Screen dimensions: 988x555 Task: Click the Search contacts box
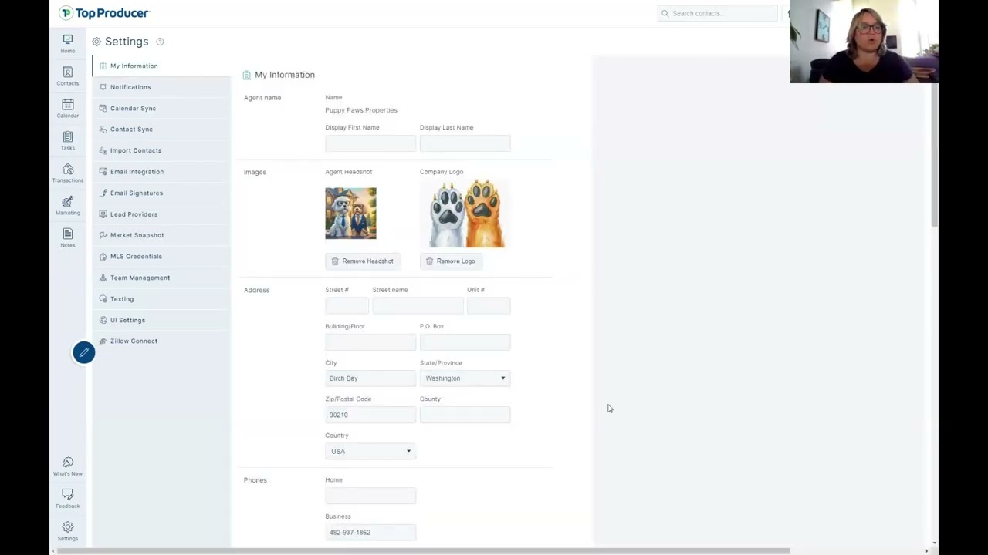coord(718,13)
